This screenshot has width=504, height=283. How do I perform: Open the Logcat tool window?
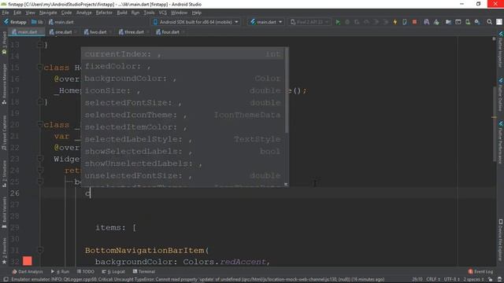pos(113,271)
